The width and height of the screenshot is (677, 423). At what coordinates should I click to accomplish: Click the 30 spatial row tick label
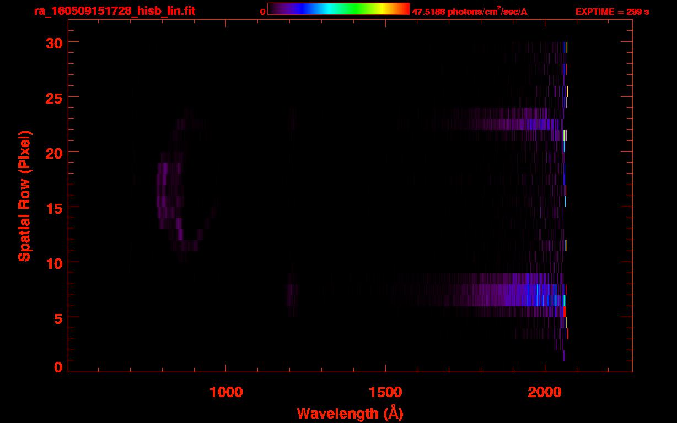[53, 42]
